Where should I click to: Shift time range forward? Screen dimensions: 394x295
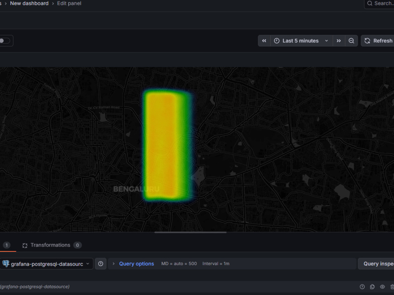tap(339, 41)
